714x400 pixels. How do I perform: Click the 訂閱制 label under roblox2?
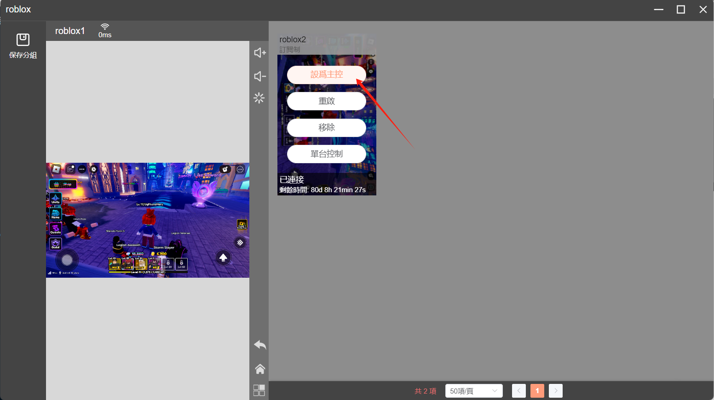coord(290,50)
